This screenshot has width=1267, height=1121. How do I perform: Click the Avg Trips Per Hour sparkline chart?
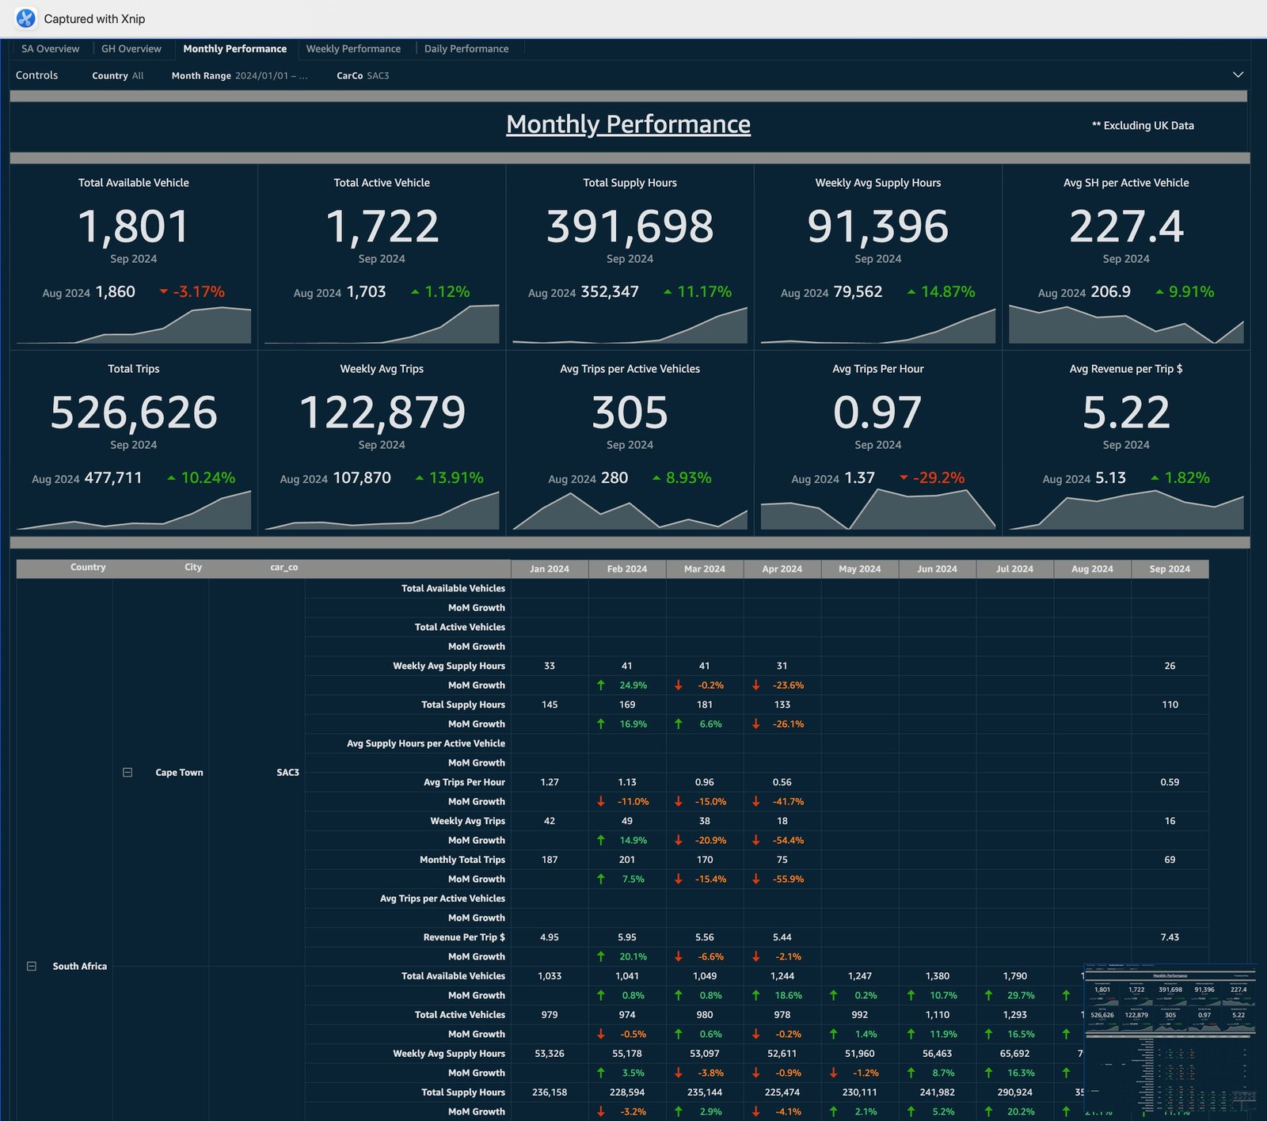point(877,509)
